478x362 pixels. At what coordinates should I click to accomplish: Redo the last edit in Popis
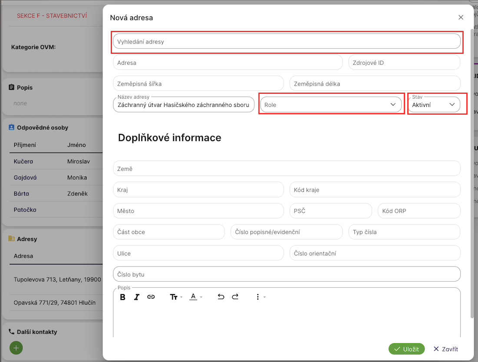pos(235,297)
